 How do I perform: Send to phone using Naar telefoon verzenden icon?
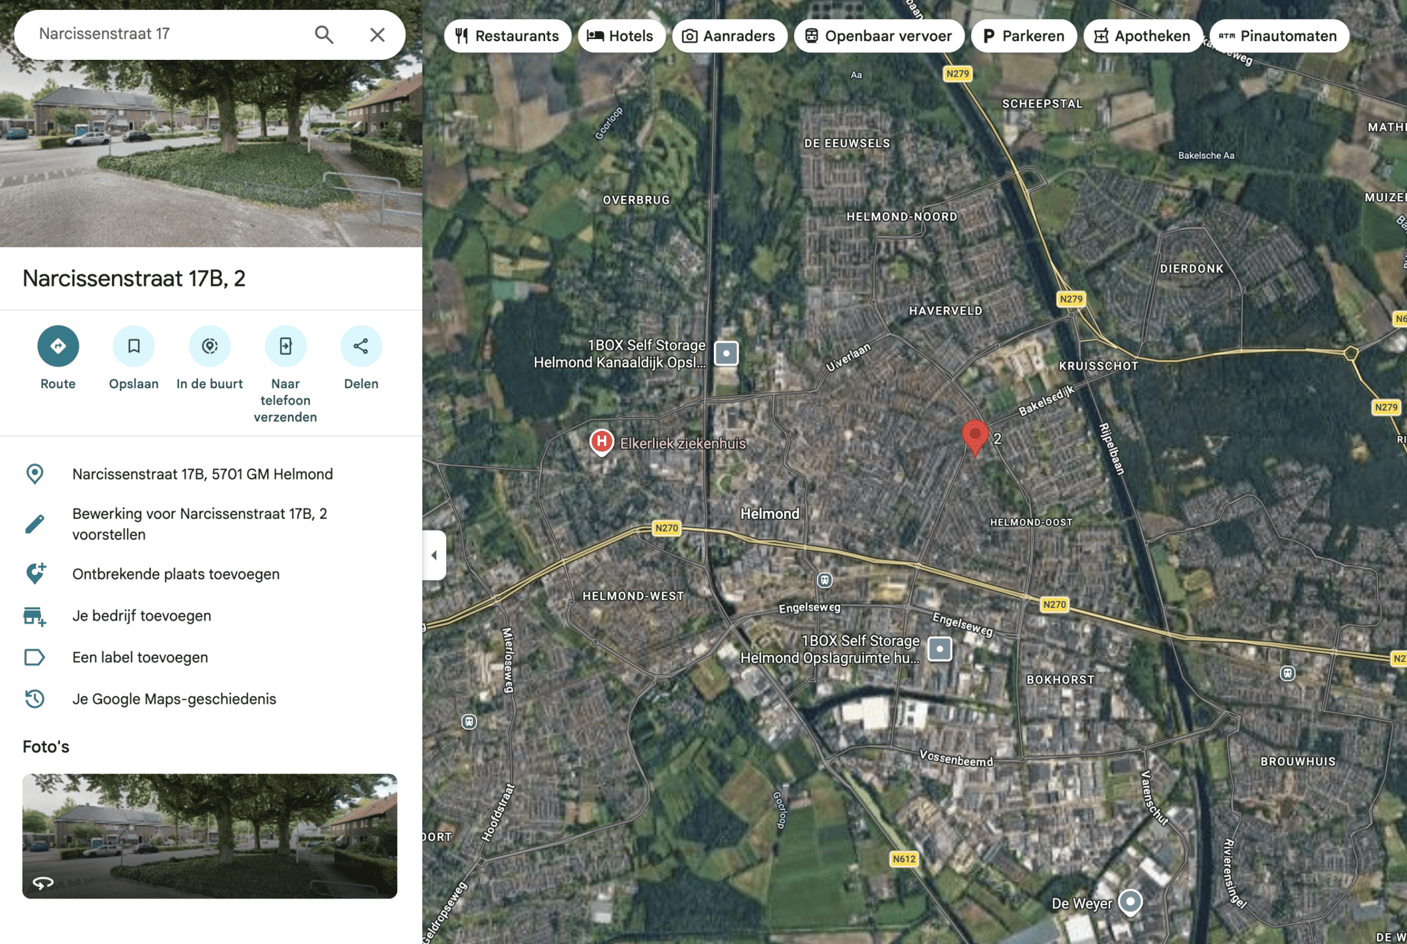[x=285, y=346]
